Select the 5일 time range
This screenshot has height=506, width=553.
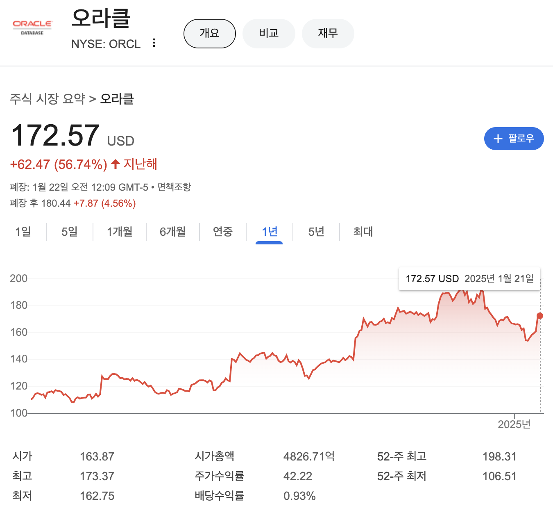pyautogui.click(x=70, y=232)
